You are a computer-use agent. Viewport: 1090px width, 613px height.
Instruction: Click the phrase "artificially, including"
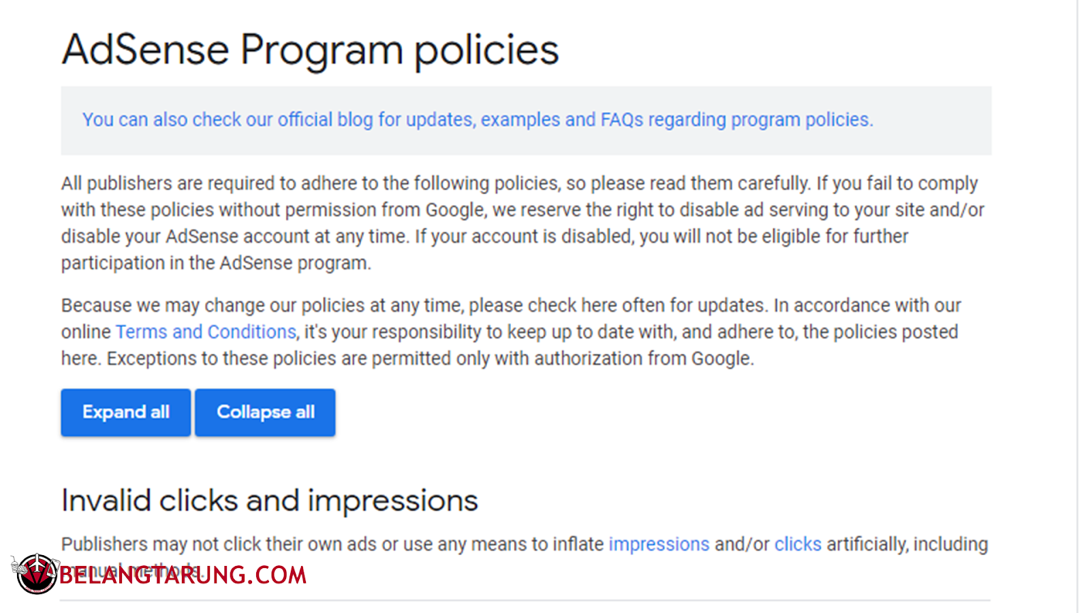coord(907,544)
